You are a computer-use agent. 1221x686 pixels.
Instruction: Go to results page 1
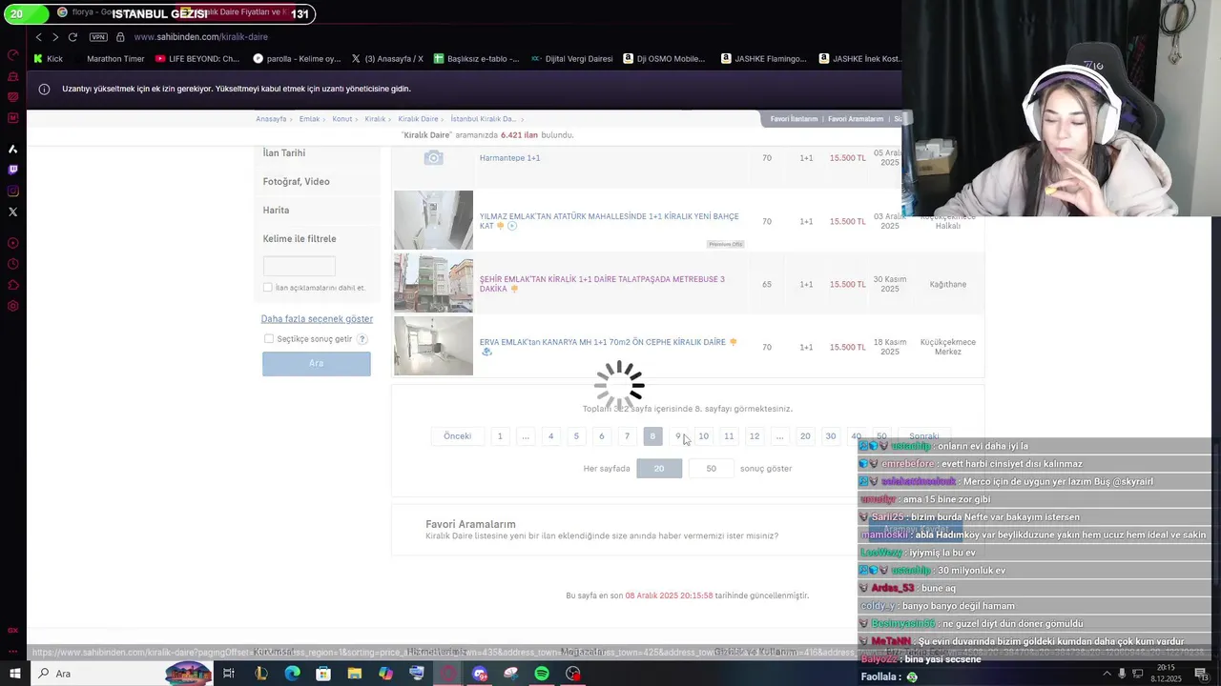pyautogui.click(x=500, y=436)
